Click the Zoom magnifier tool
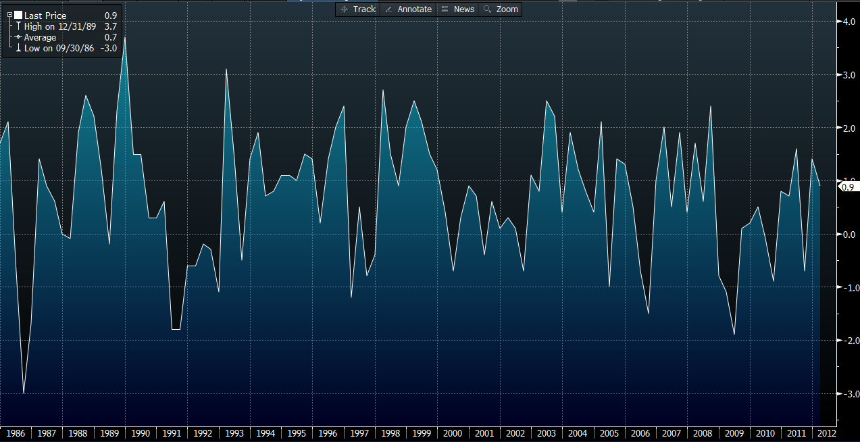 coord(500,9)
